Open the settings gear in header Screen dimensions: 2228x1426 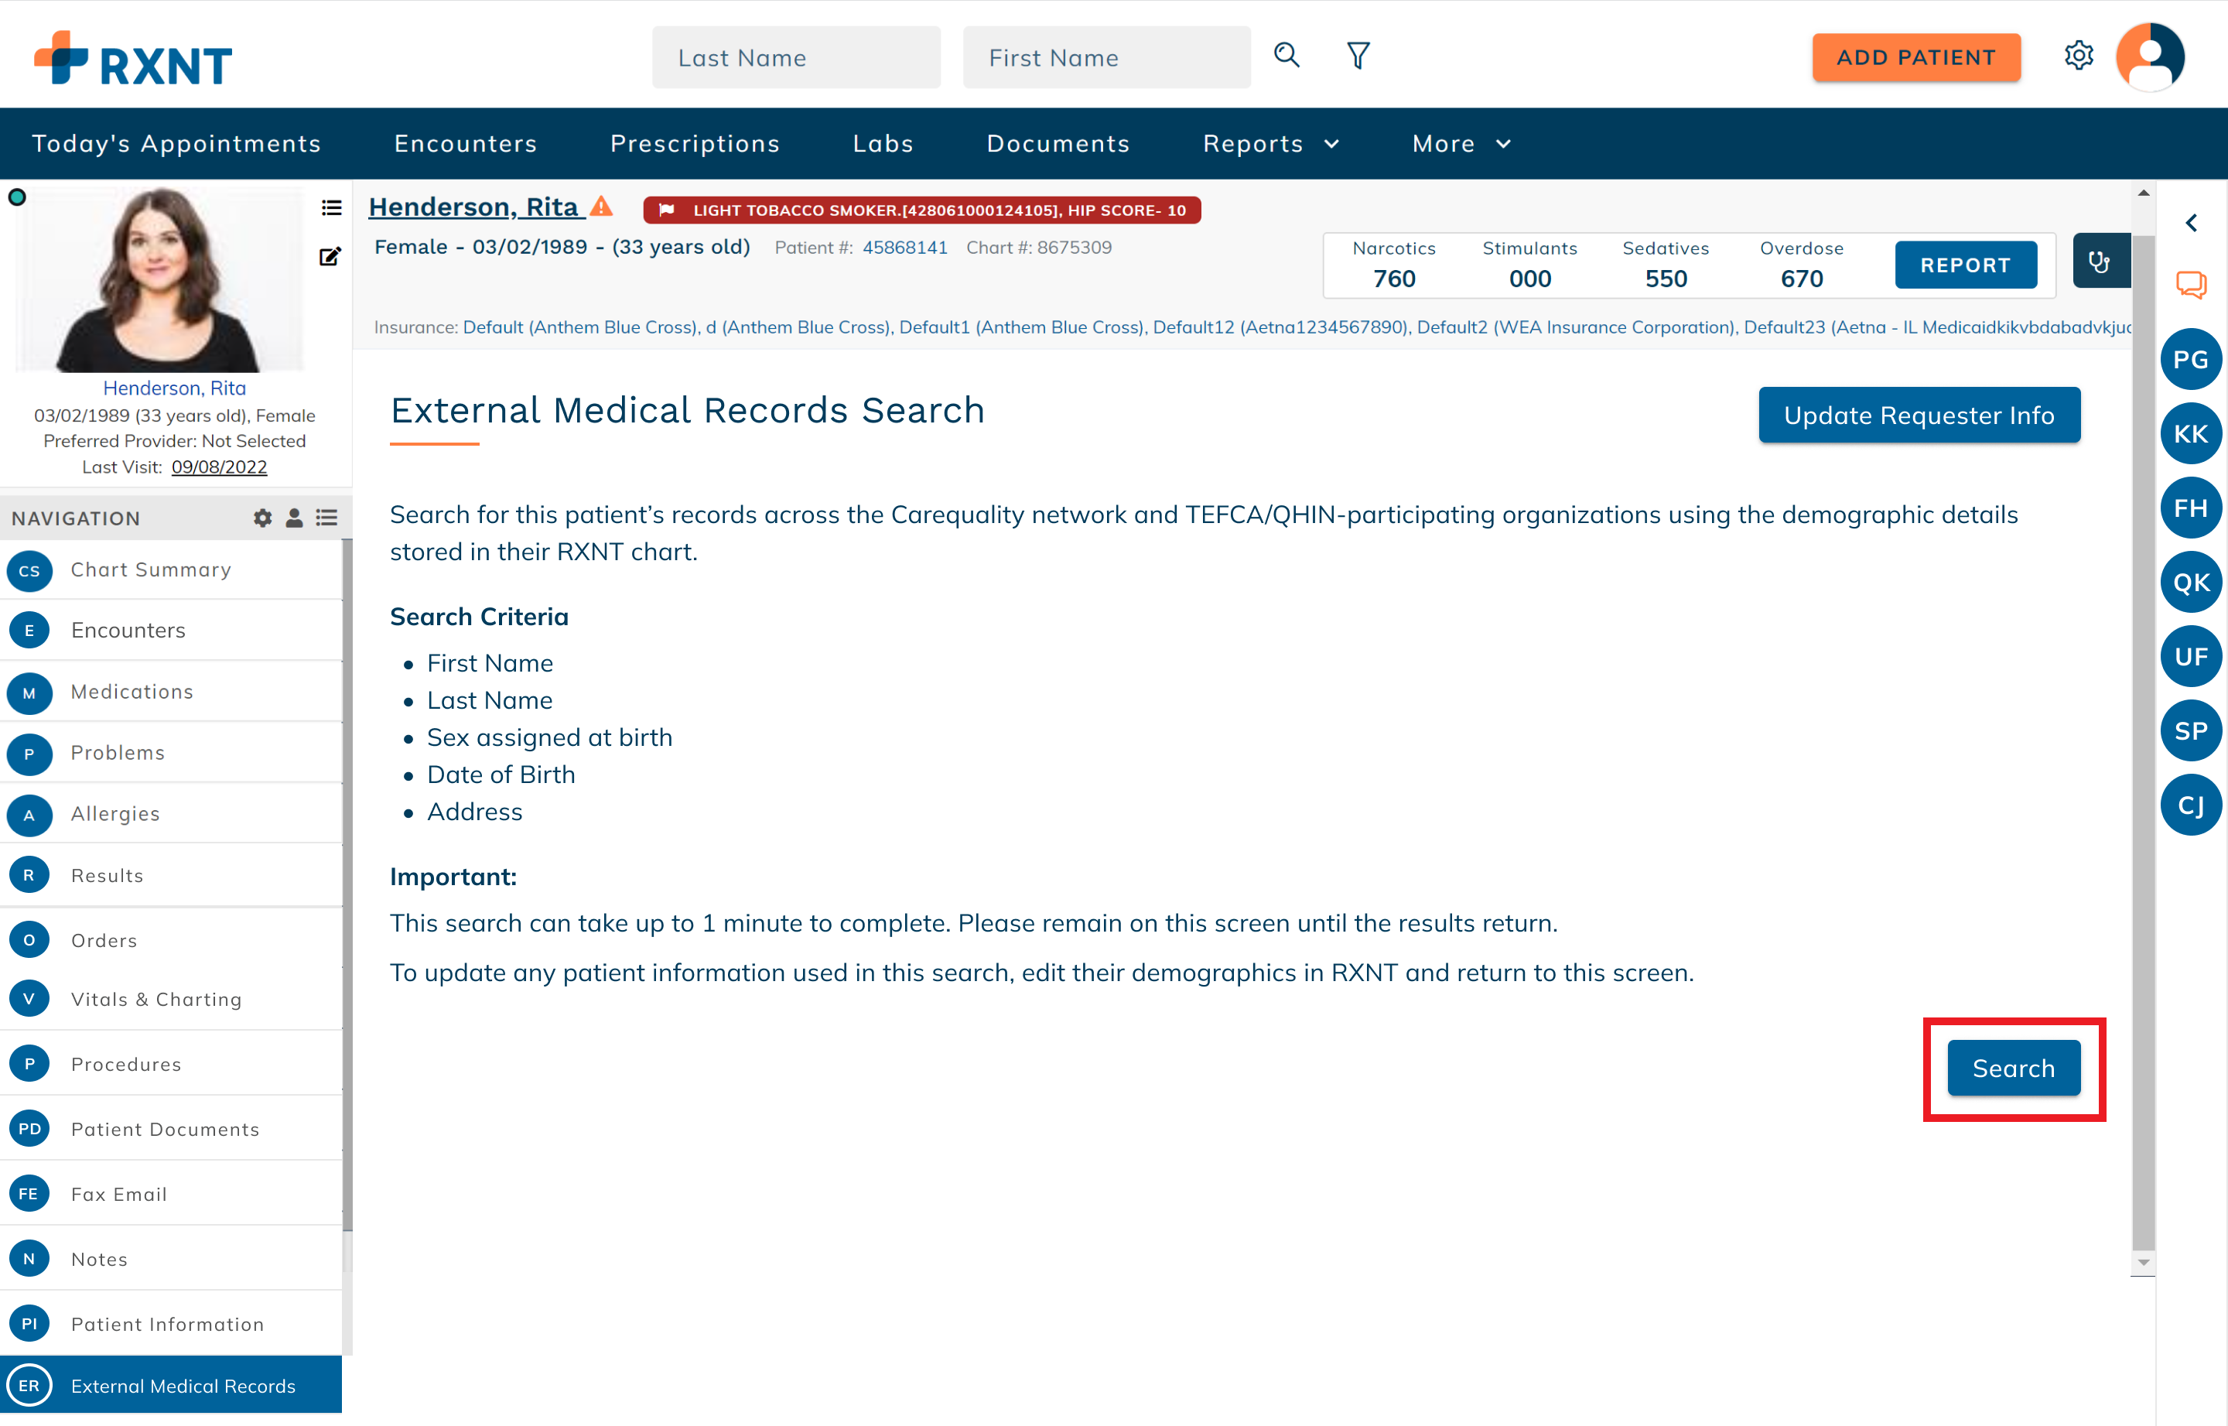coord(2079,56)
